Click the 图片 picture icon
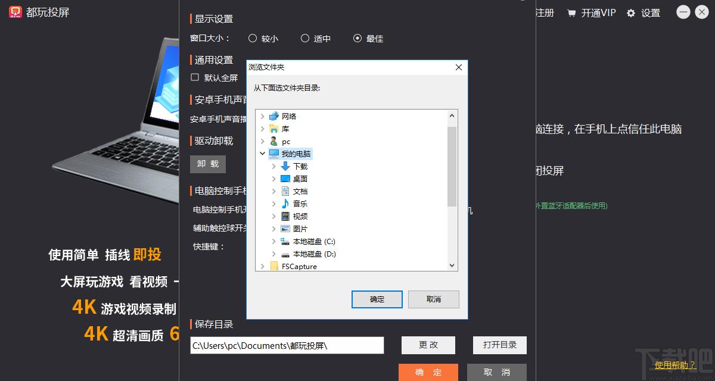 coord(285,229)
